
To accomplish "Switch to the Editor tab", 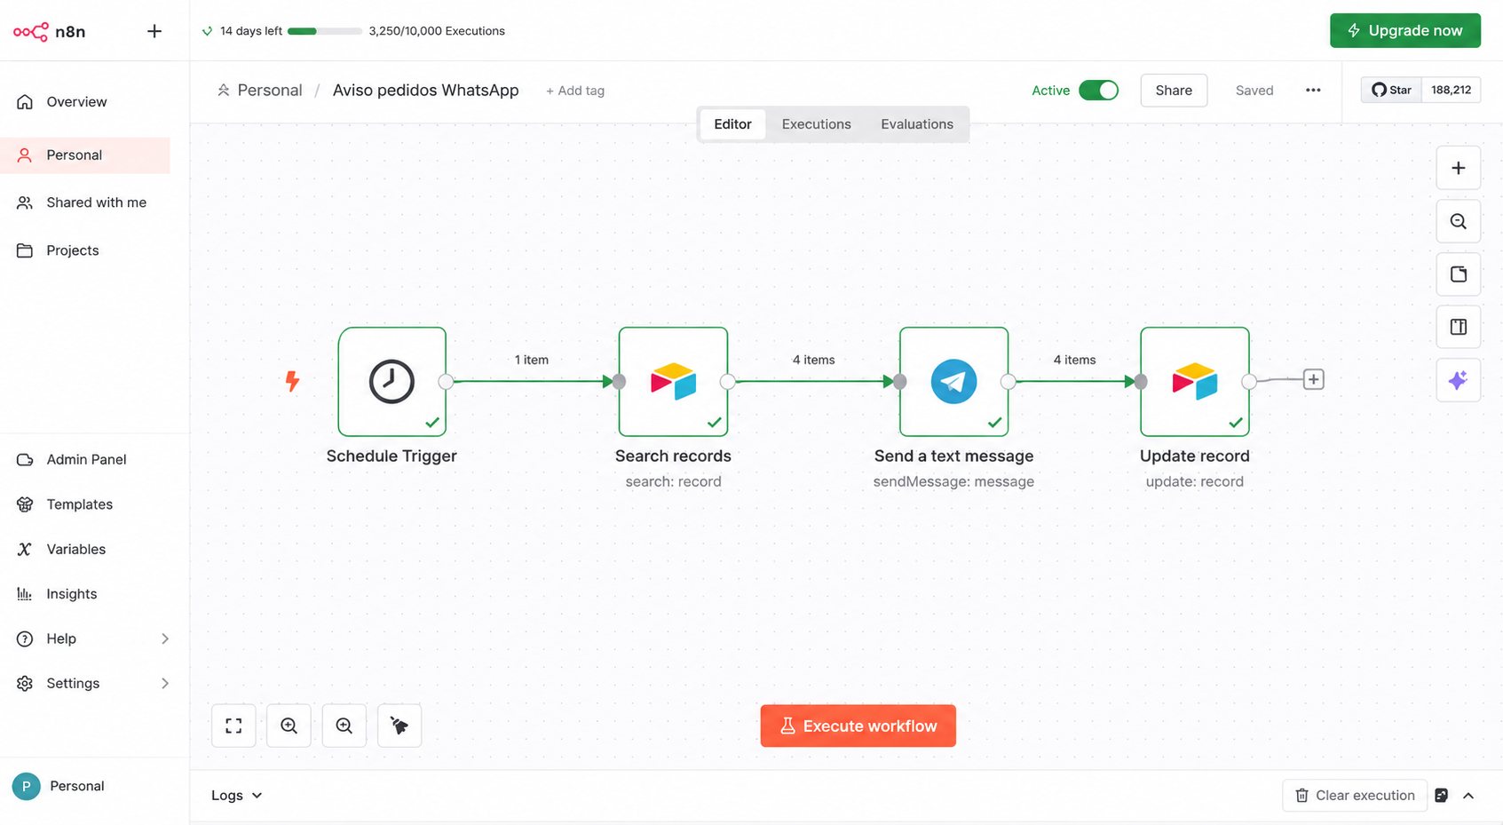I will pyautogui.click(x=732, y=124).
